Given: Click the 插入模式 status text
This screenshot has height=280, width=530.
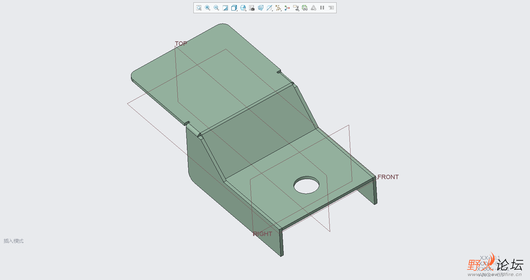Looking at the screenshot, I should coord(14,241).
